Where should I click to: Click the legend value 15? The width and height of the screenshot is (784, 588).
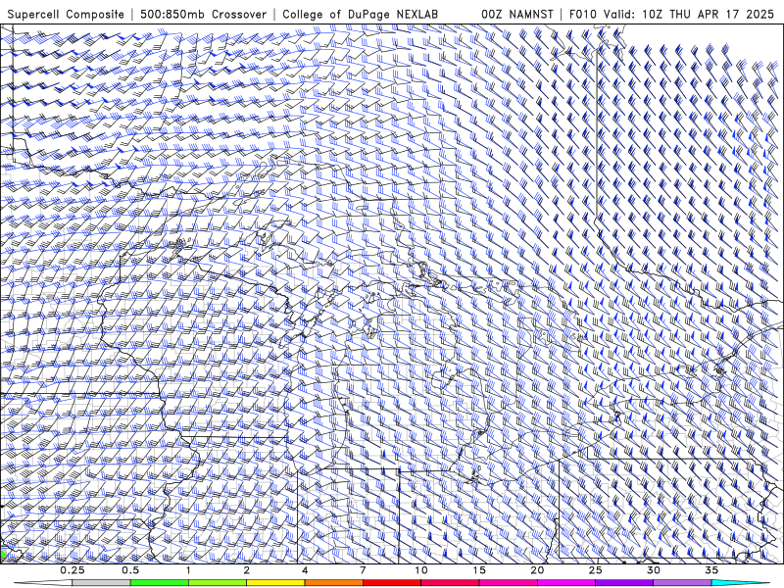(x=479, y=570)
